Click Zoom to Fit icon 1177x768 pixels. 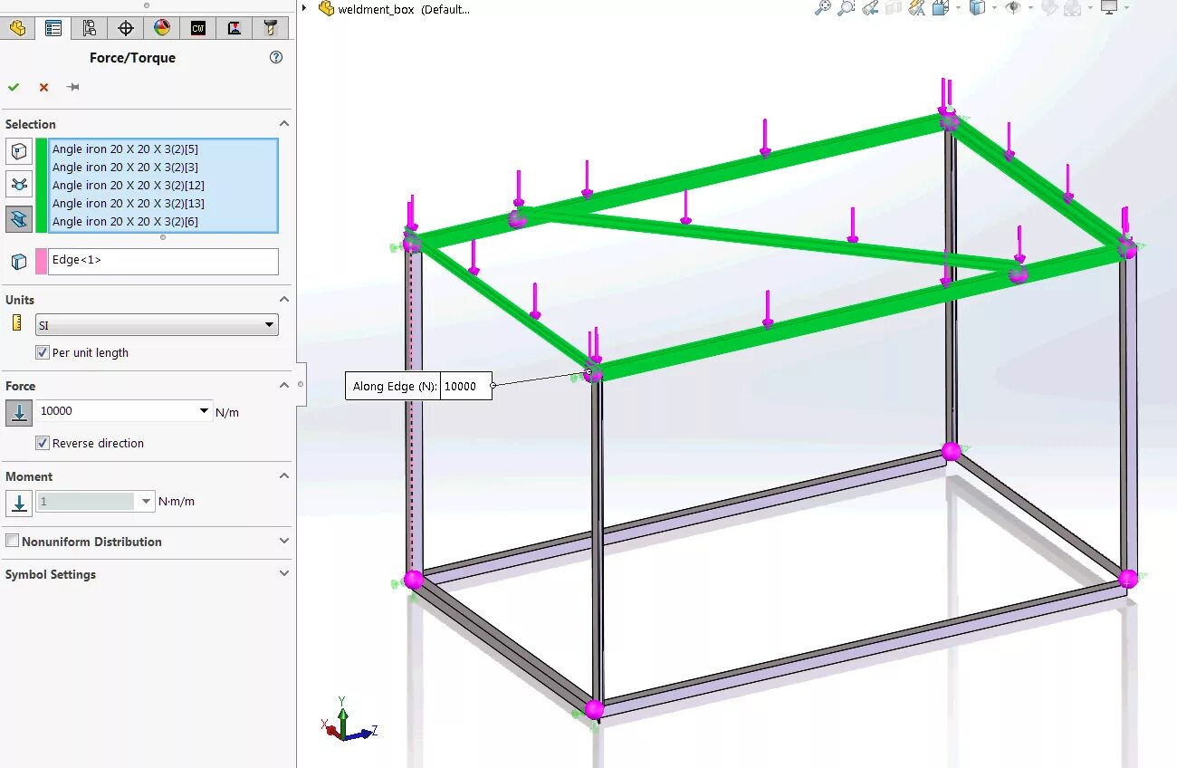pos(822,8)
